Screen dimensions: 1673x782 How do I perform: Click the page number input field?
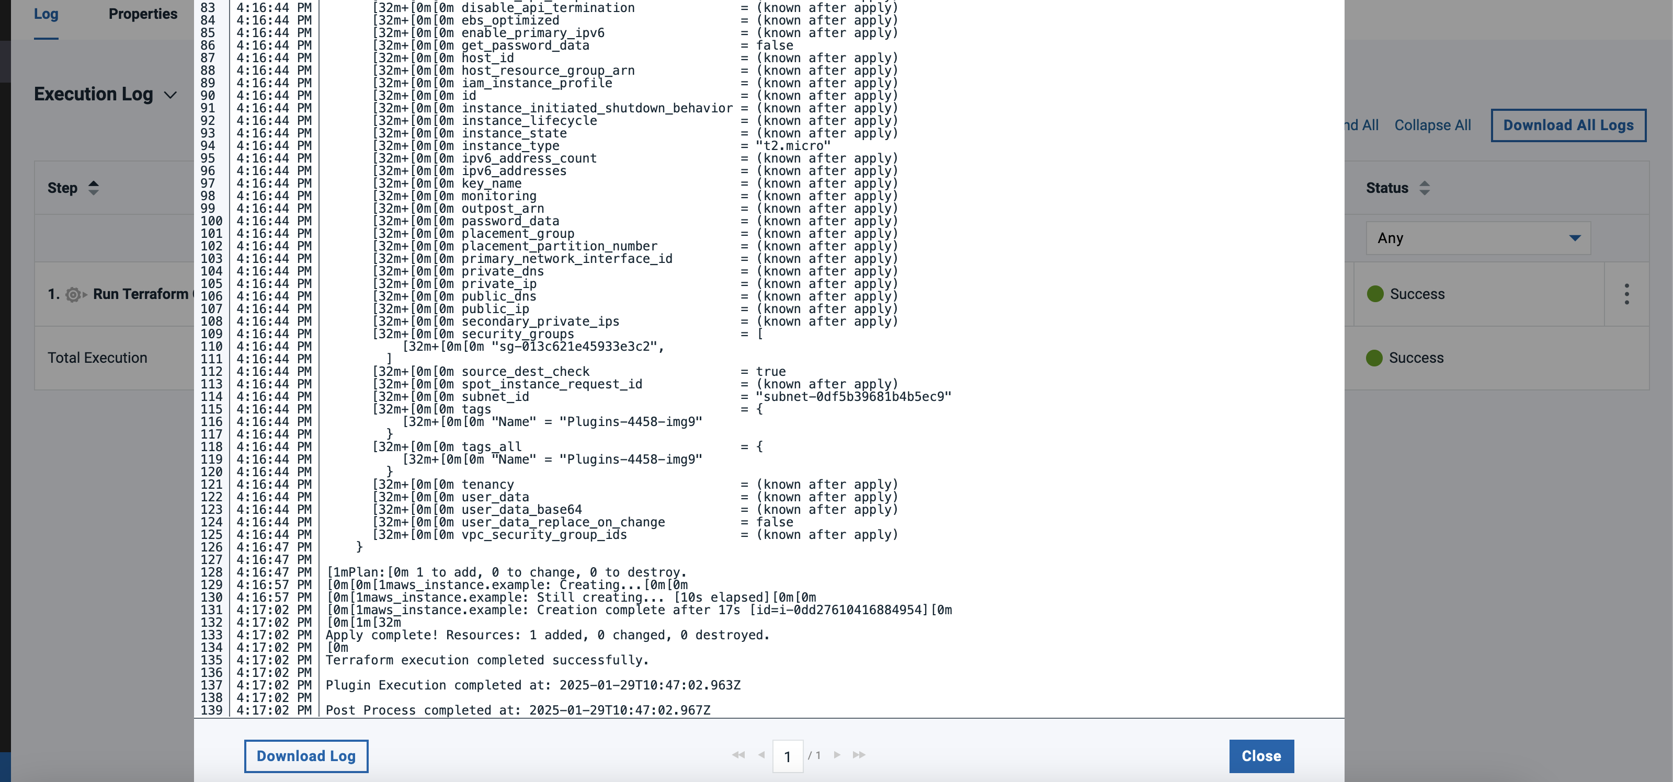click(787, 756)
